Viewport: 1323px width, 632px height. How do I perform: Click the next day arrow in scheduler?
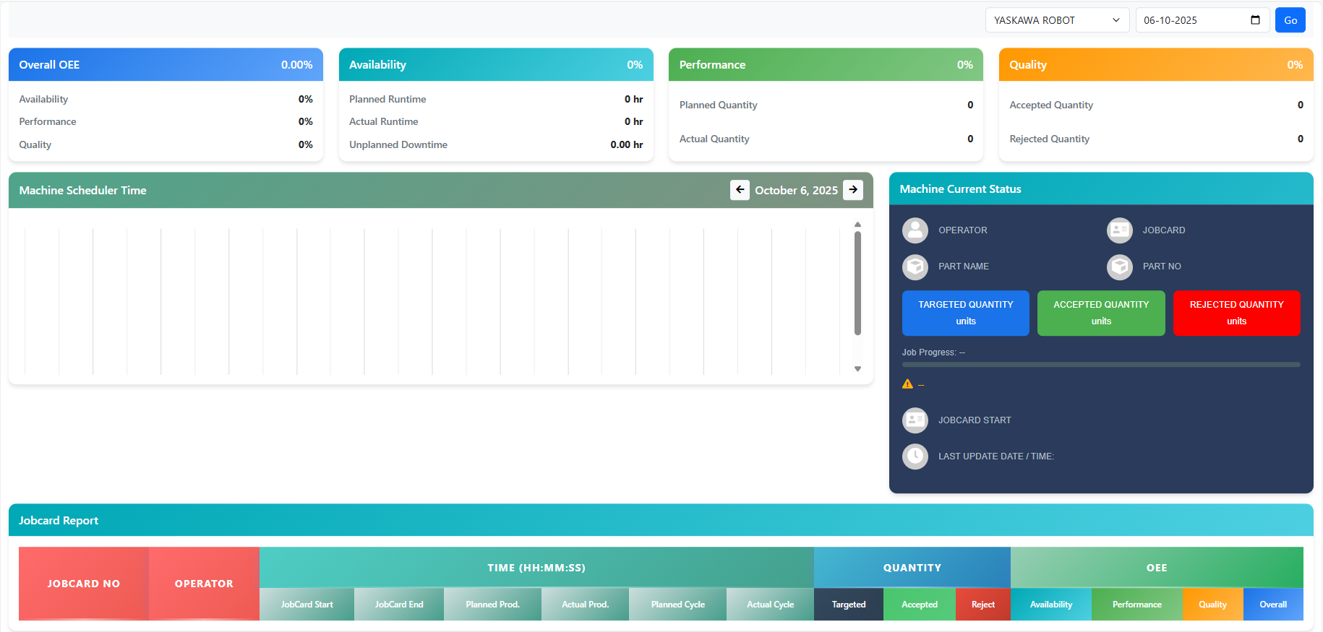[x=853, y=190]
